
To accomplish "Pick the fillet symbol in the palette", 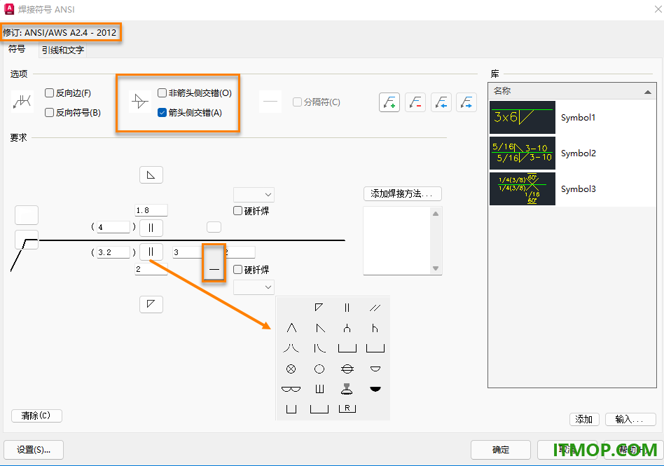I will (319, 308).
